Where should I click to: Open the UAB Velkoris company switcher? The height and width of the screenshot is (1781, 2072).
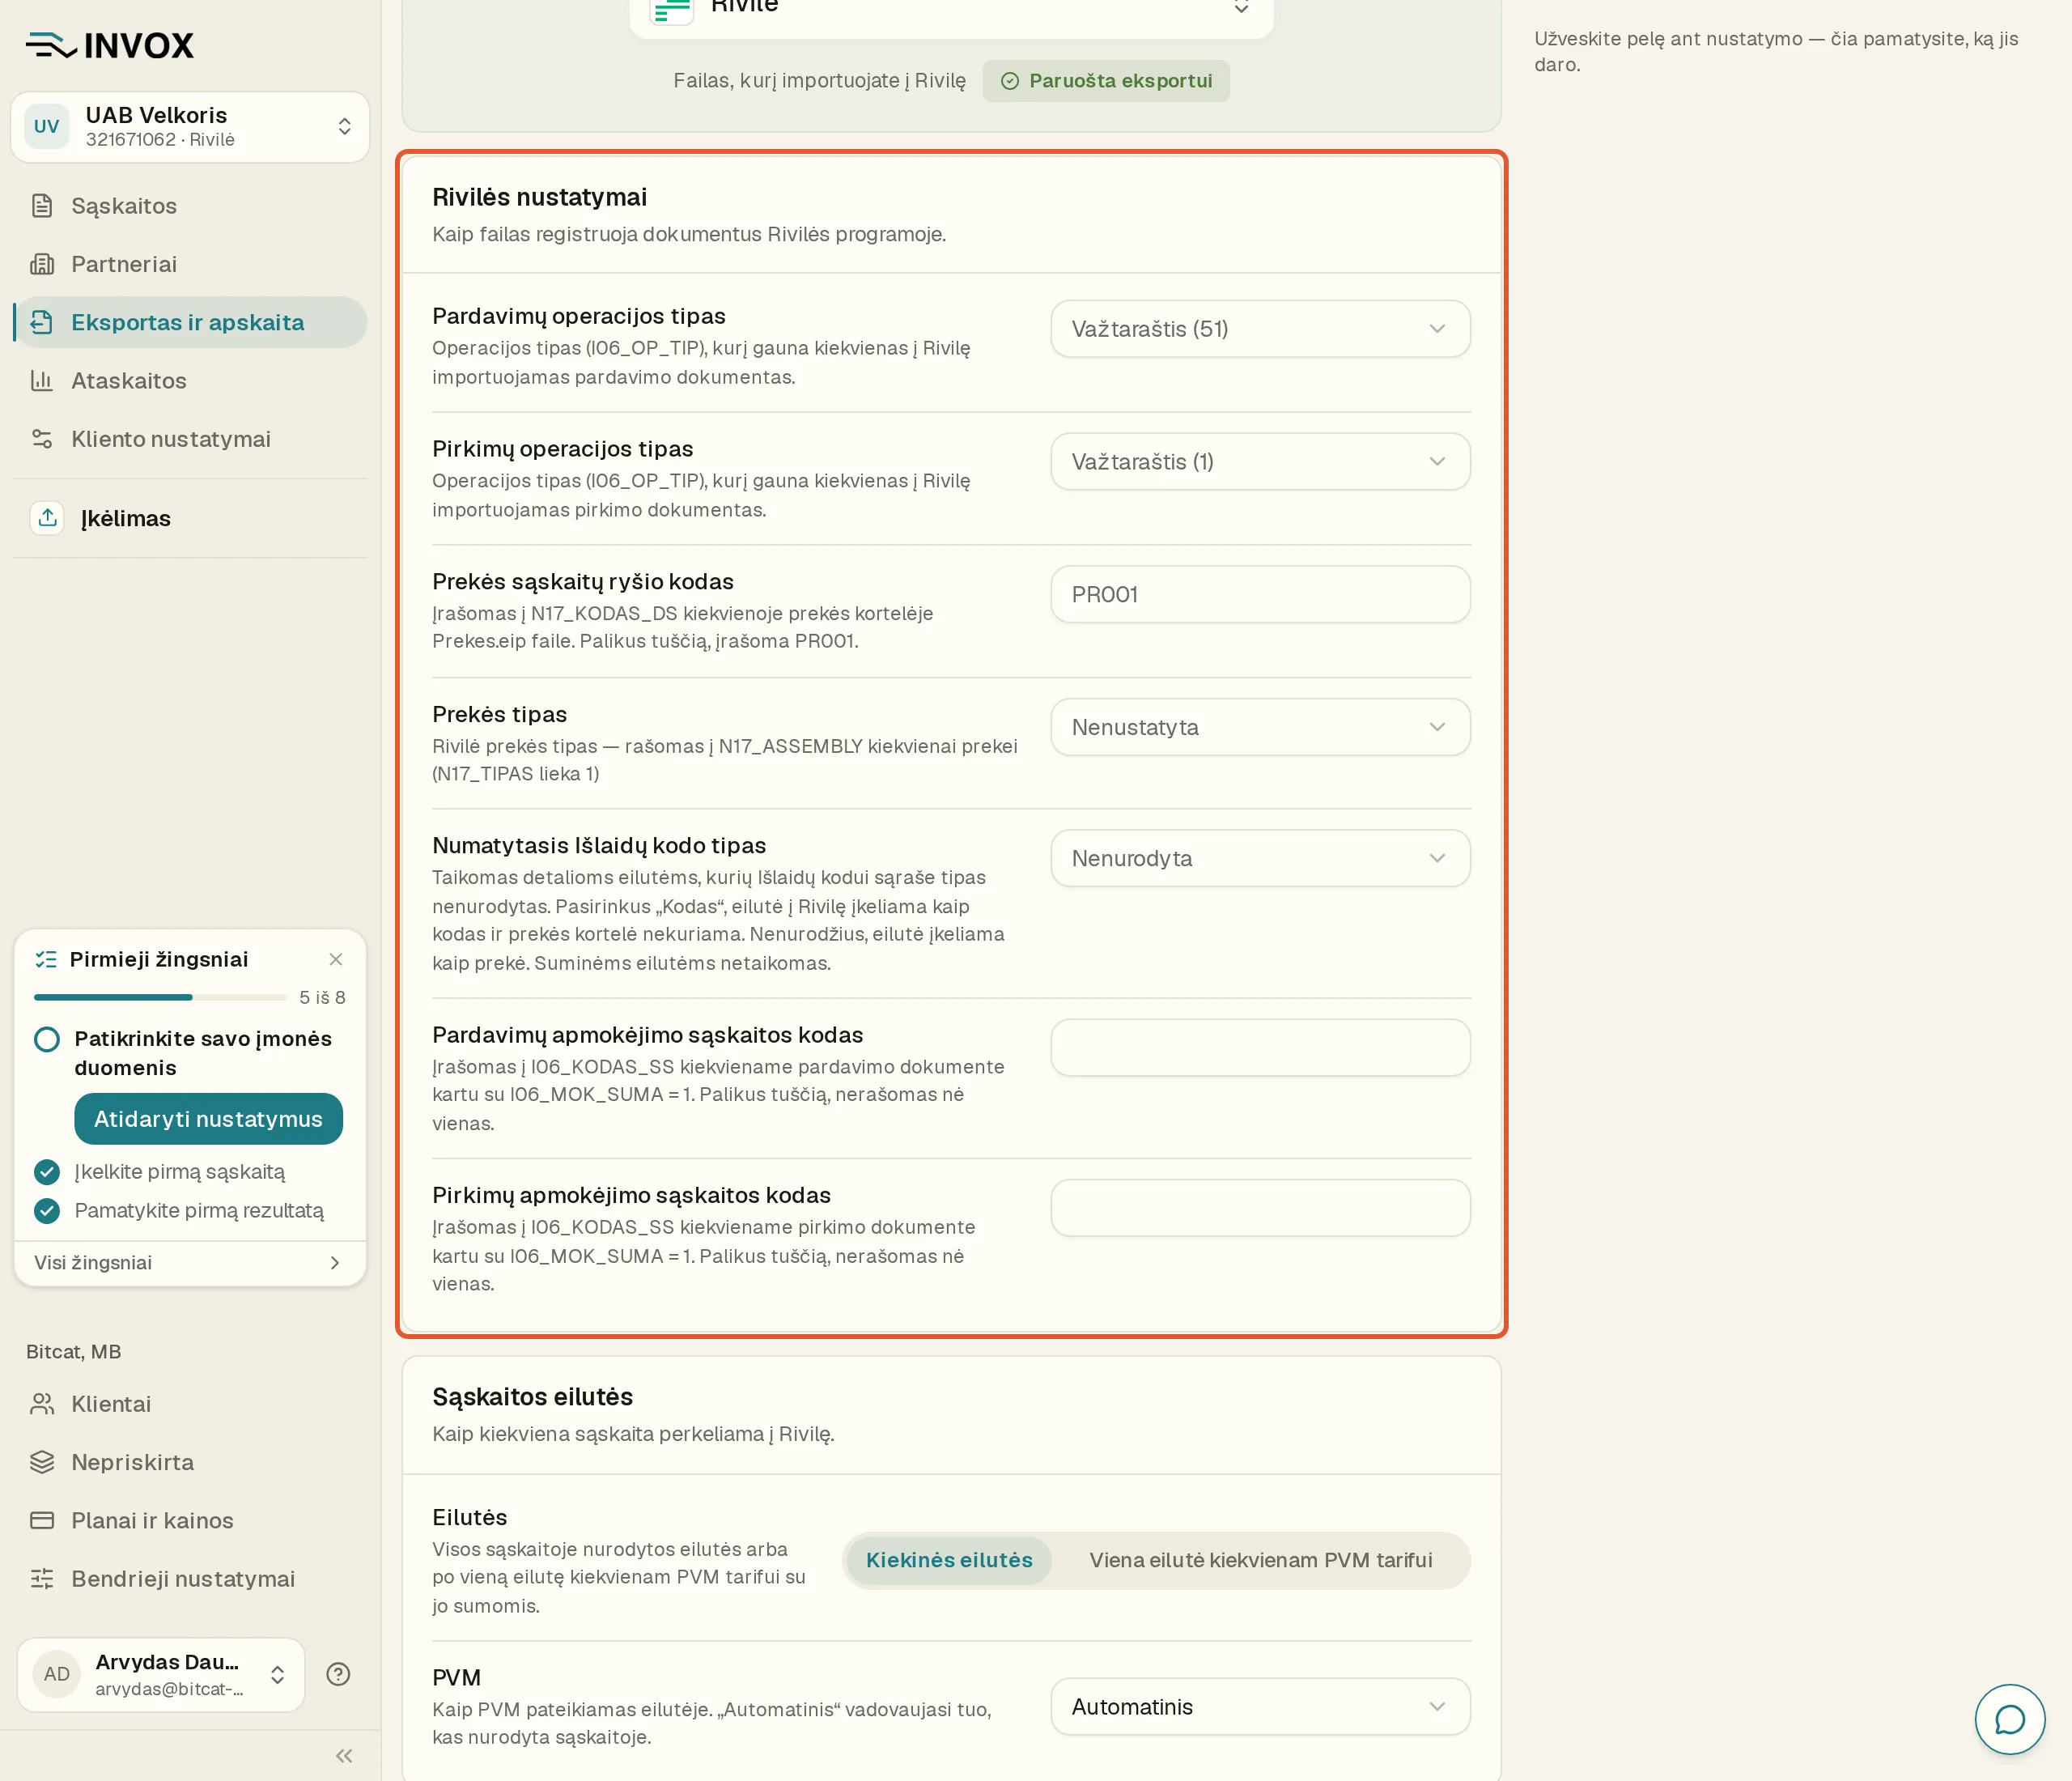190,127
